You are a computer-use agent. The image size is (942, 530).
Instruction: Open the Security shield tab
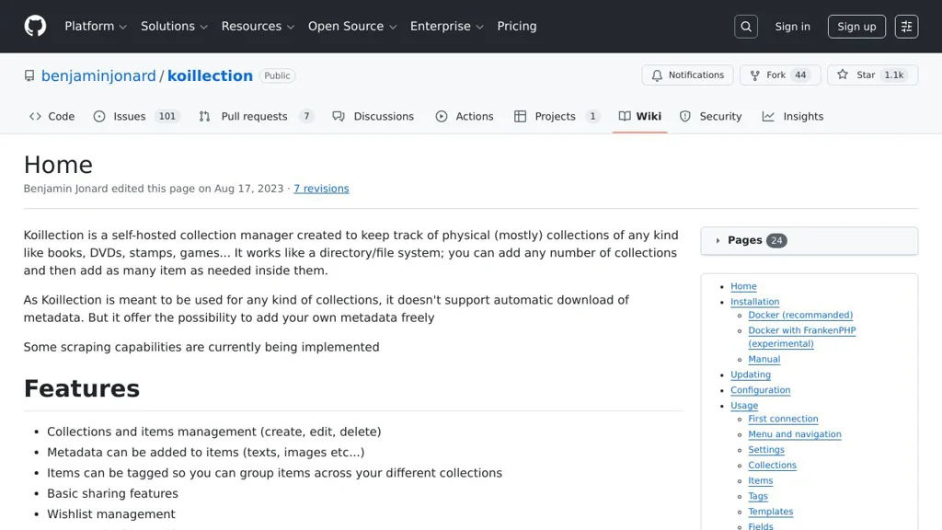point(710,117)
